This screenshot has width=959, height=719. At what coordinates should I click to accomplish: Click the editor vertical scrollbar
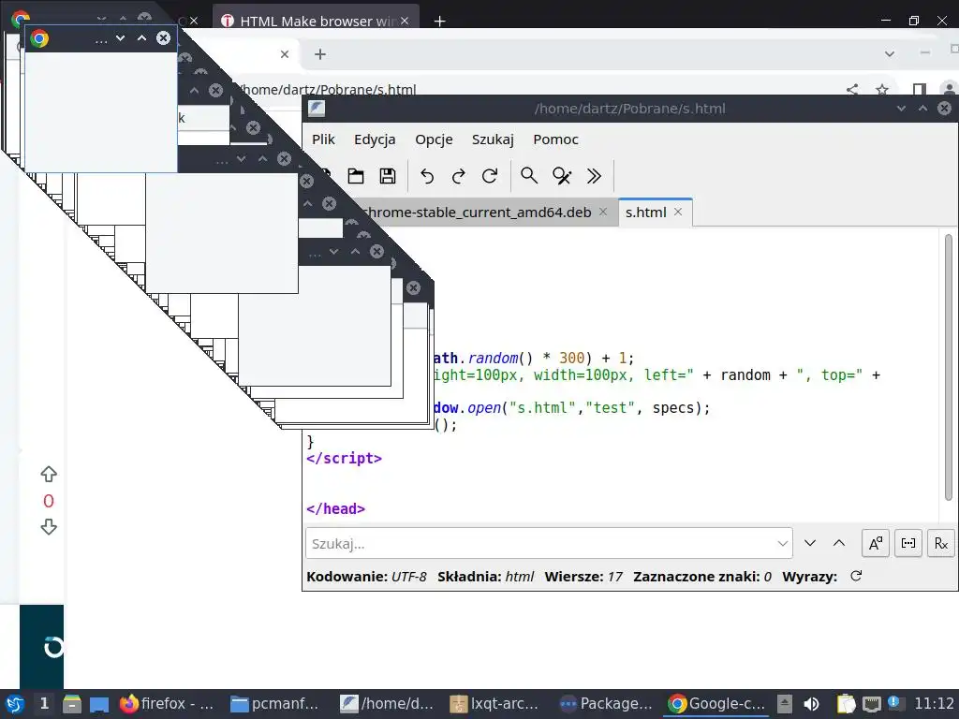coord(949,367)
